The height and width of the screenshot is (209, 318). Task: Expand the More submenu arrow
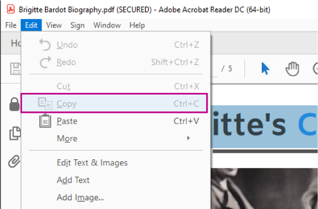pyautogui.click(x=188, y=138)
